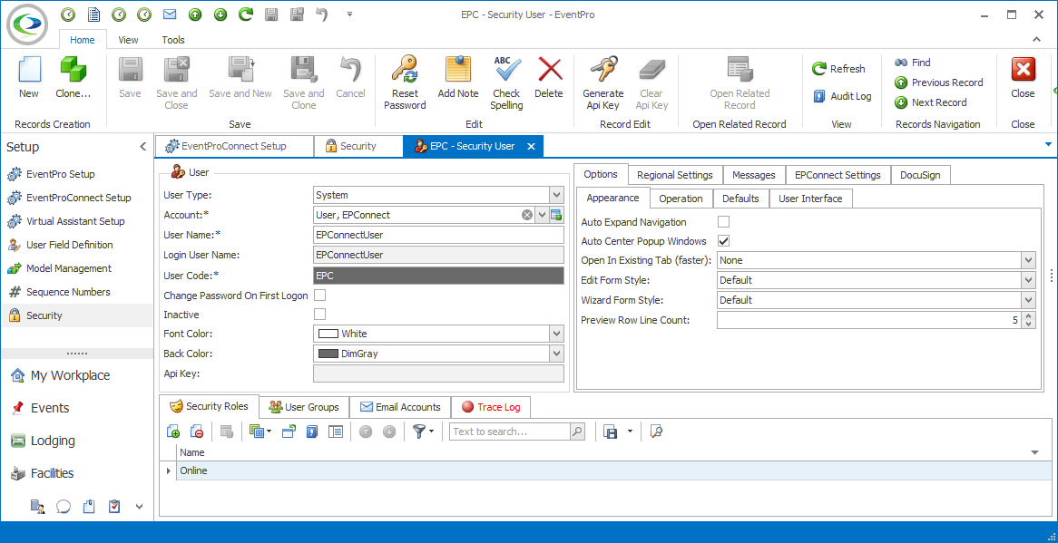Click the New record icon in the ribbon

click(28, 71)
